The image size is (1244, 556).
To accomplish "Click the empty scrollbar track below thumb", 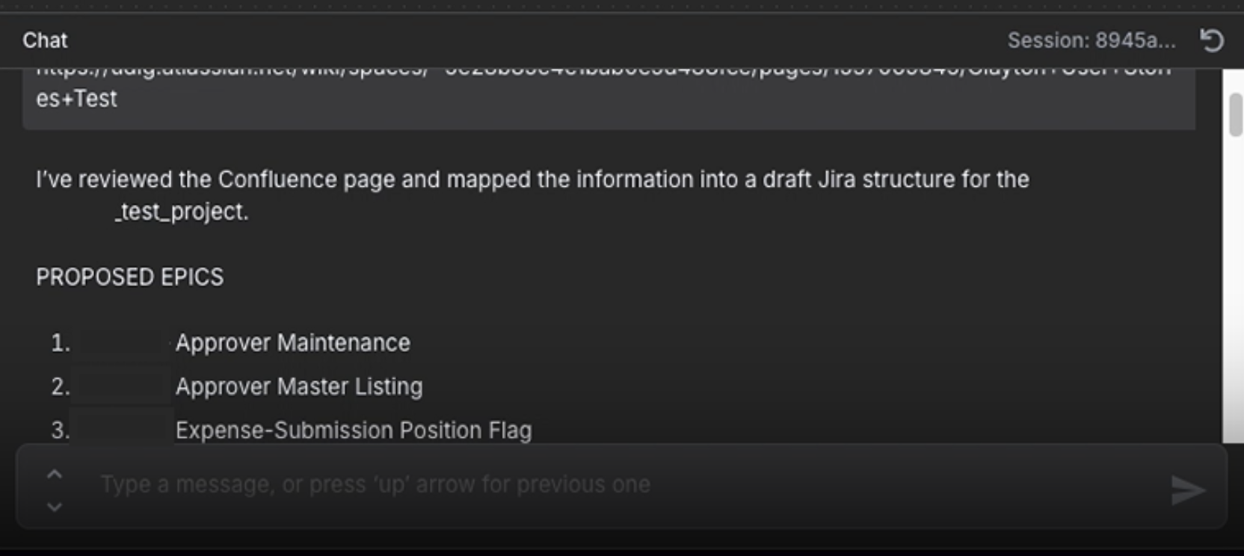I will pos(1235,299).
